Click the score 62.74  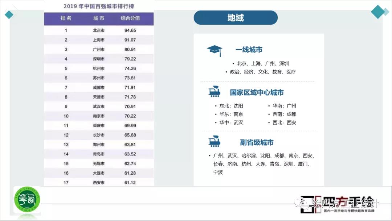click(x=130, y=164)
